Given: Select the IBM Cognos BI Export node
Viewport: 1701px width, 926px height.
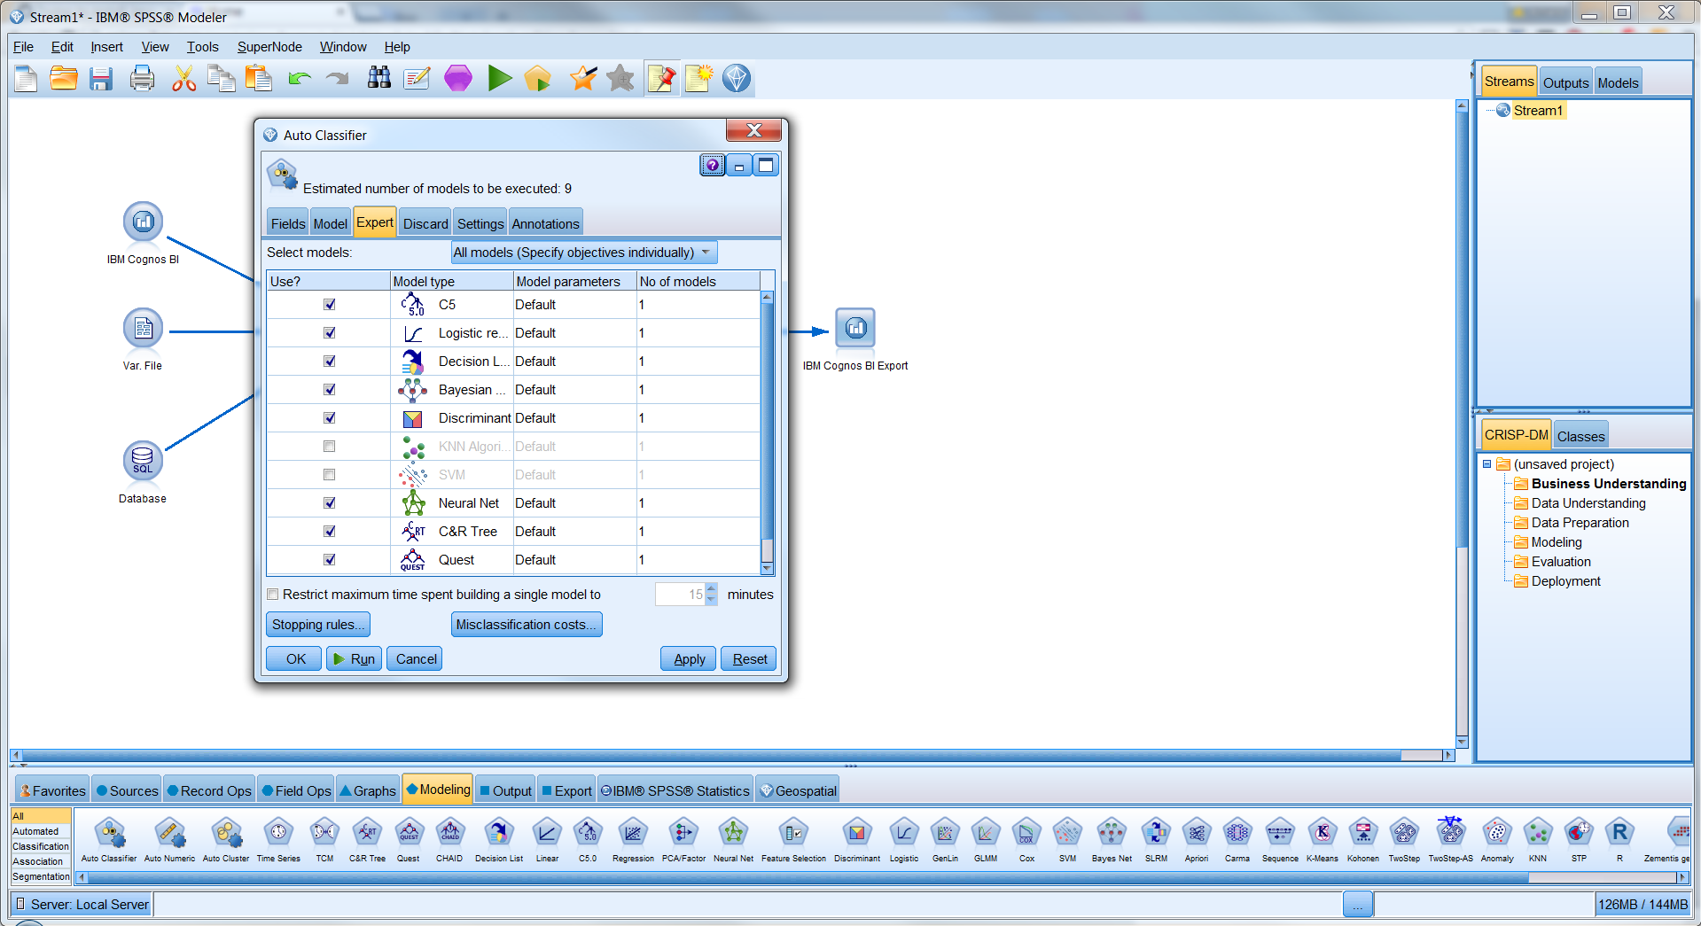Looking at the screenshot, I should [855, 329].
